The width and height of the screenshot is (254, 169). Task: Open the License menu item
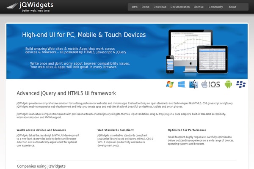[x=199, y=7]
